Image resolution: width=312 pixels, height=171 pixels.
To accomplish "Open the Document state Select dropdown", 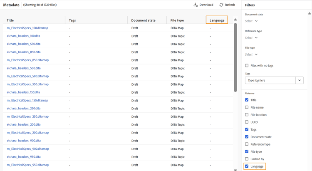I will click(x=251, y=21).
